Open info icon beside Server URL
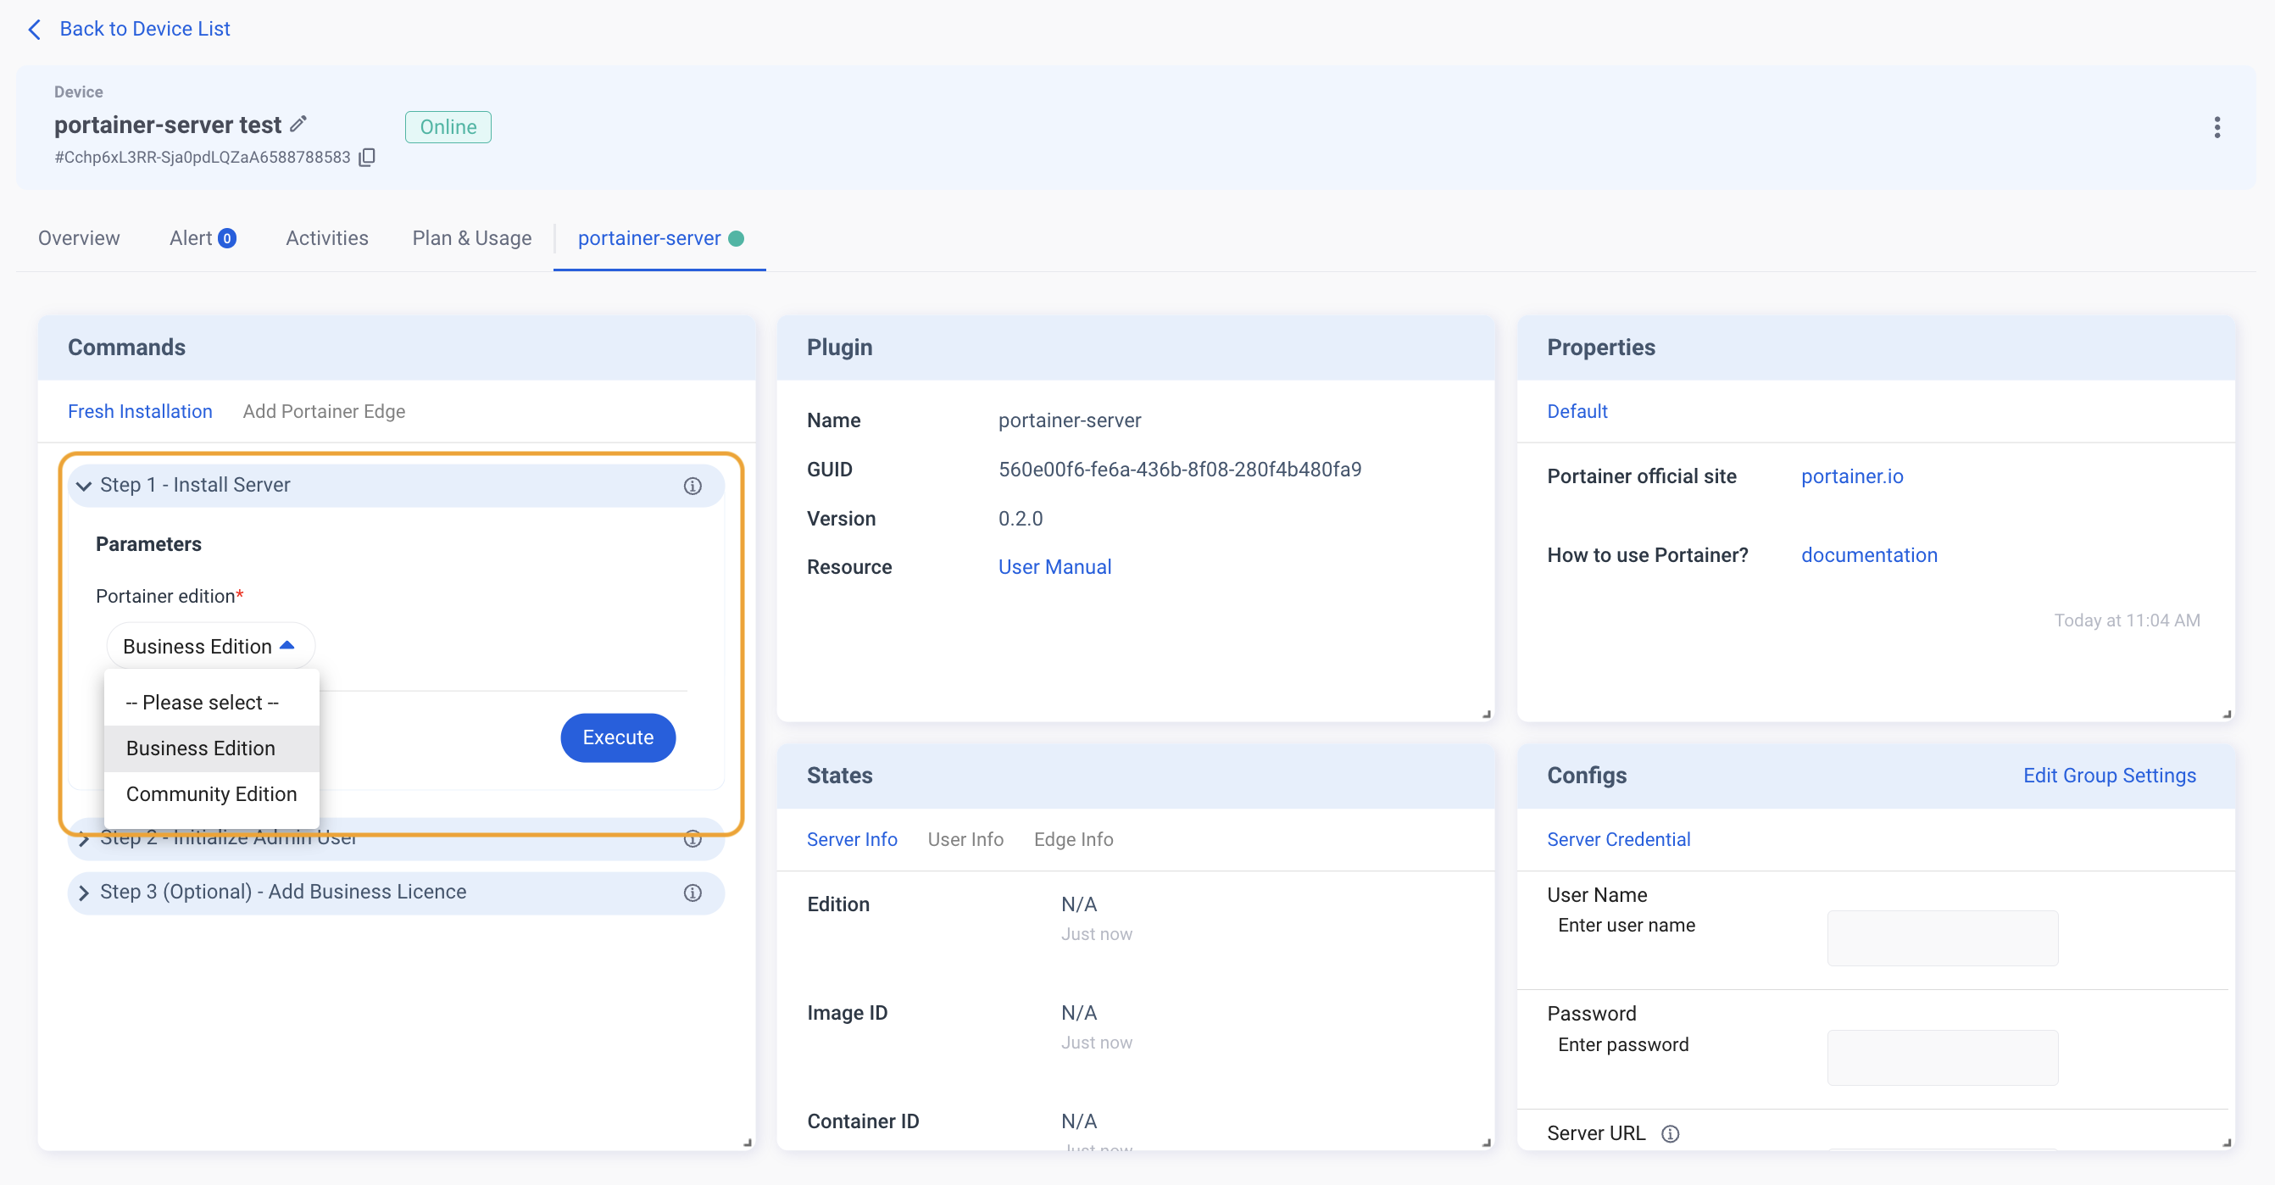This screenshot has height=1185, width=2275. (x=1669, y=1134)
